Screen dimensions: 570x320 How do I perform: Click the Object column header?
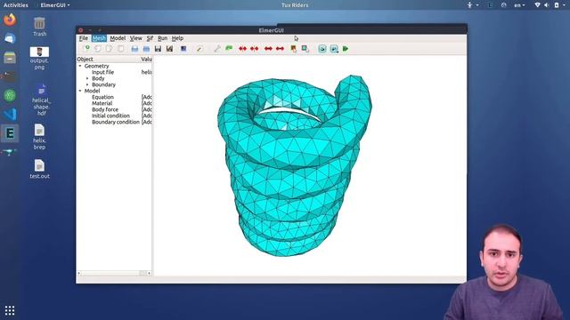coord(109,59)
